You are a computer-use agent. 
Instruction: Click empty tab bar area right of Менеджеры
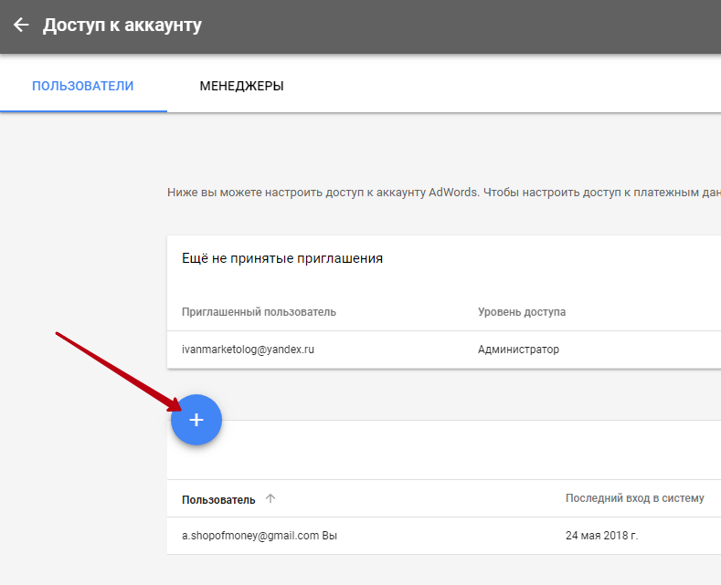click(x=503, y=87)
